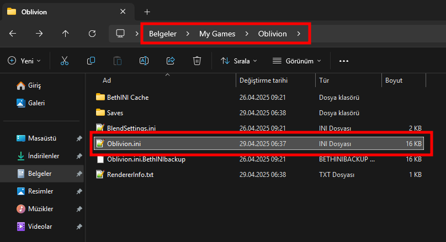Click the TXT Dosyası type cell

point(337,175)
